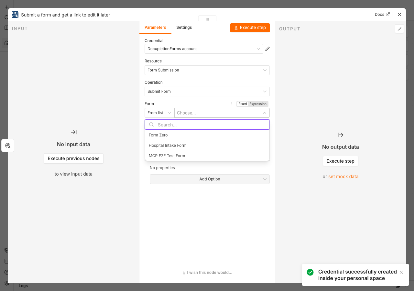Select Hospital Intake Form option
The width and height of the screenshot is (414, 291).
207,145
